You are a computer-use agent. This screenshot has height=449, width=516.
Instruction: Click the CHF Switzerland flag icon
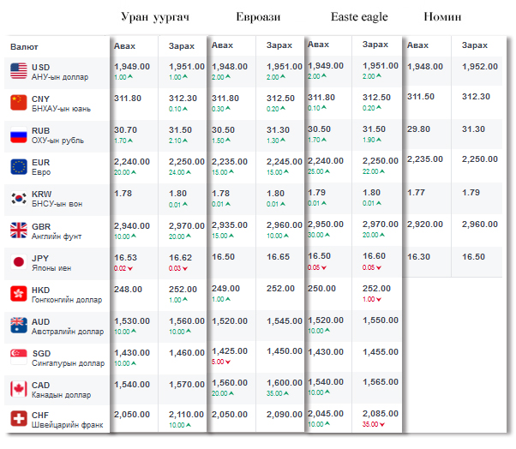click(x=18, y=420)
